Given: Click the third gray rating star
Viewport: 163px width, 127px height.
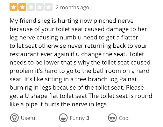Looking at the screenshot, I should click(31, 7).
